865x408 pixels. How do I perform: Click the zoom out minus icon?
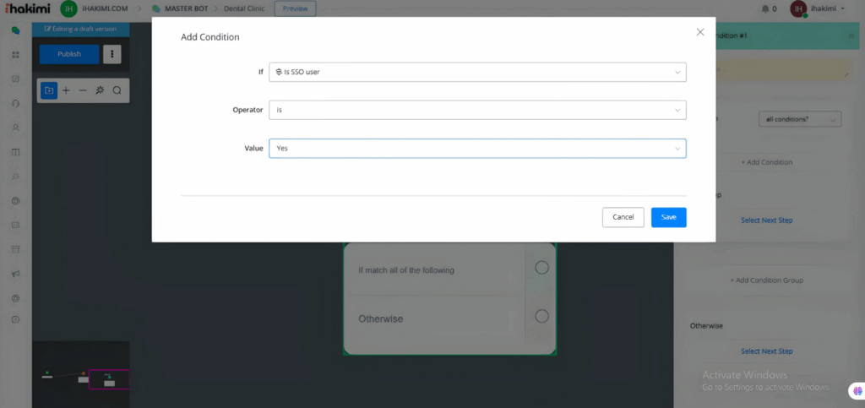[83, 90]
